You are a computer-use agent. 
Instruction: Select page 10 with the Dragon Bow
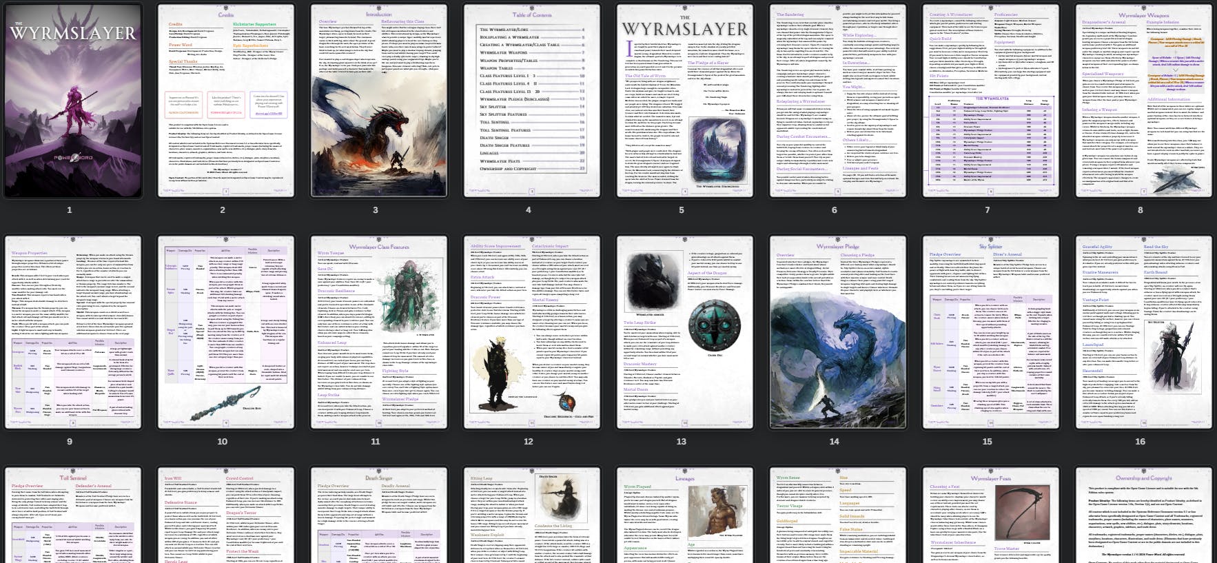tap(226, 332)
